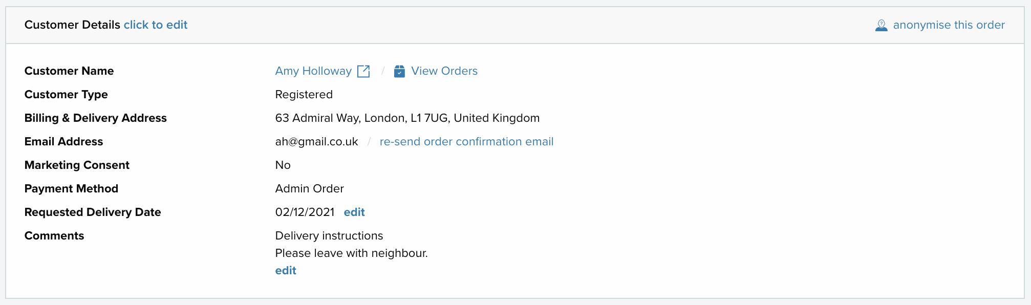Edit the delivery comments

[286, 271]
